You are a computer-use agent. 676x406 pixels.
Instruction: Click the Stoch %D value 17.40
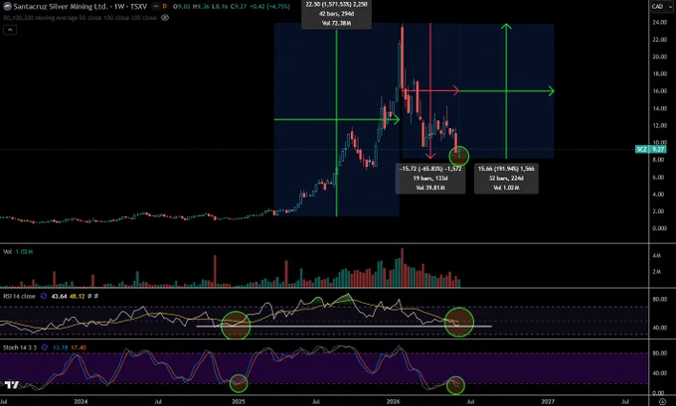(x=78, y=347)
